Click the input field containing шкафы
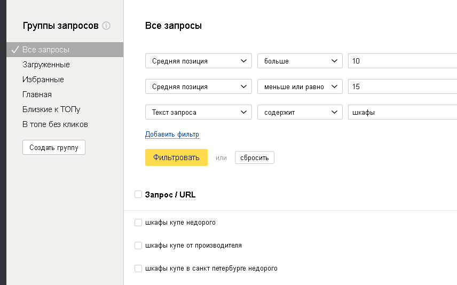Image resolution: width=457 pixels, height=285 pixels. point(401,112)
